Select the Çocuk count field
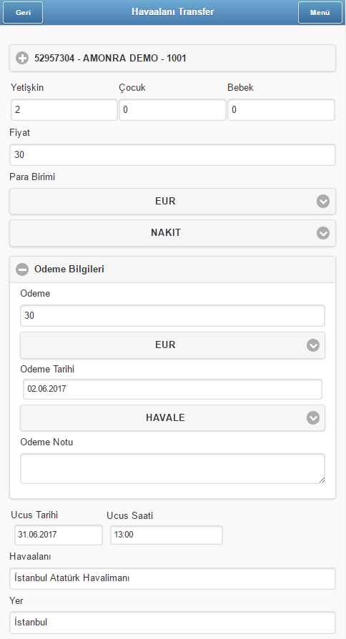This screenshot has height=639, width=346. point(172,109)
